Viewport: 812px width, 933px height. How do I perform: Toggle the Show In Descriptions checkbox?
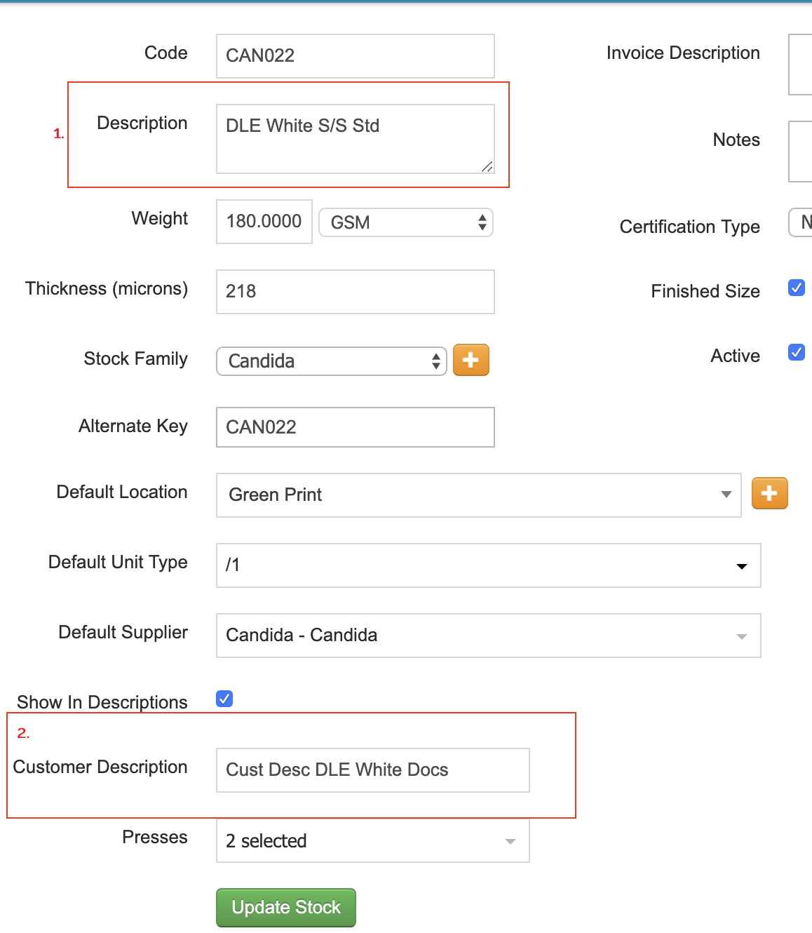pos(224,699)
